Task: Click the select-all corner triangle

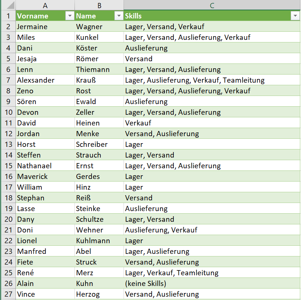Action: [8, 5]
